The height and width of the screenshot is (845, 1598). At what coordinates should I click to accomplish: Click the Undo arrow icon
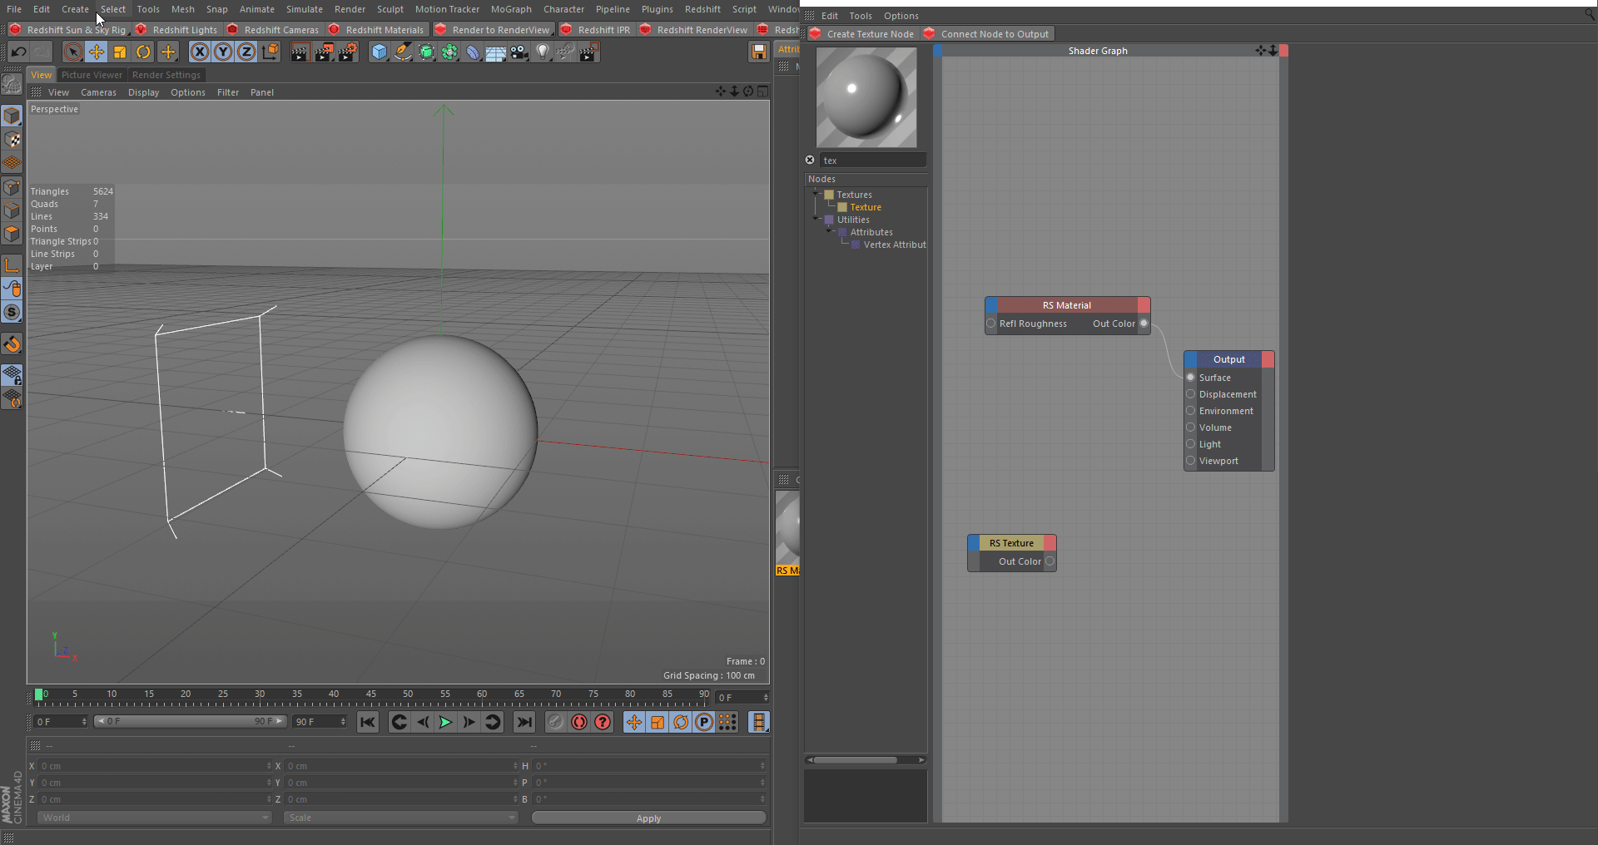click(x=18, y=52)
